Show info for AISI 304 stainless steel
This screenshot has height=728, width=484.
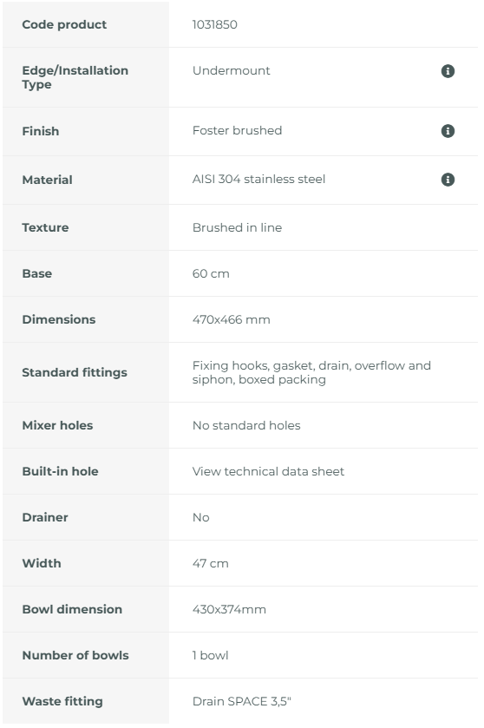coord(448,180)
